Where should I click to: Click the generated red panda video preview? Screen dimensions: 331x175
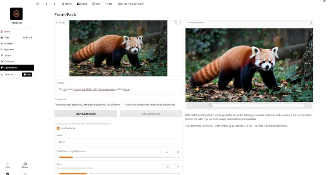pyautogui.click(x=249, y=65)
